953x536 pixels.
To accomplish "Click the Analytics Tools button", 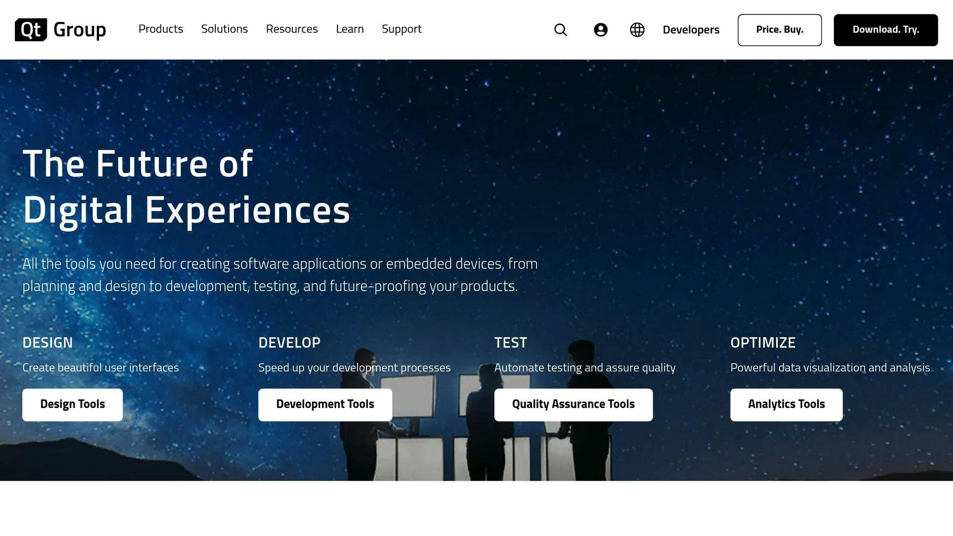I will 786,404.
